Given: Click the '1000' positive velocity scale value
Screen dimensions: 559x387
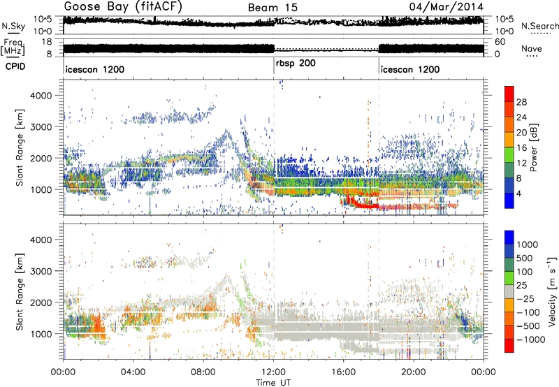Looking at the screenshot, I should coord(528,244).
